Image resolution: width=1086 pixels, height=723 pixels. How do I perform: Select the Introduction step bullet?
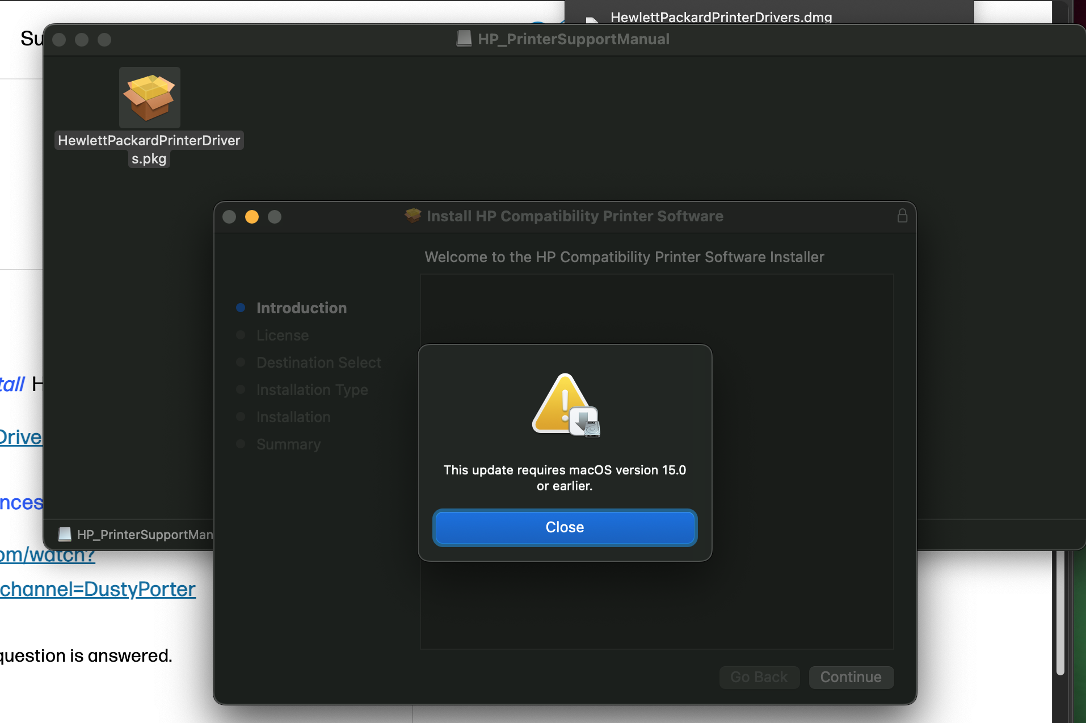(241, 308)
